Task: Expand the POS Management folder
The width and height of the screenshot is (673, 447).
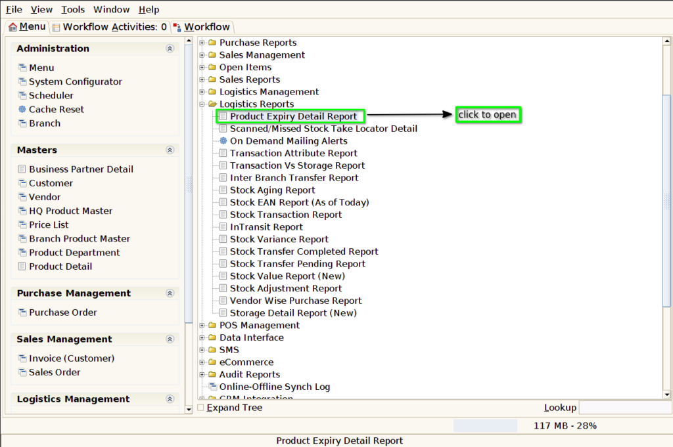Action: click(x=202, y=326)
